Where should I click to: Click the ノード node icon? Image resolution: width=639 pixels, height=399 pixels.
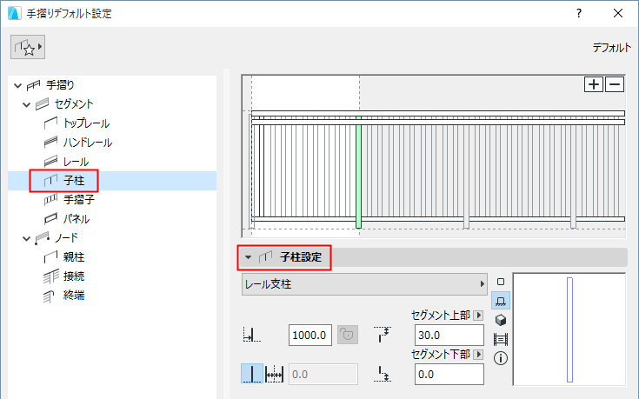click(42, 238)
